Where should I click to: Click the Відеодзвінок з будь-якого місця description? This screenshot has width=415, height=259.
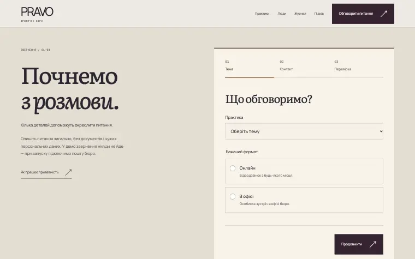[x=266, y=176]
